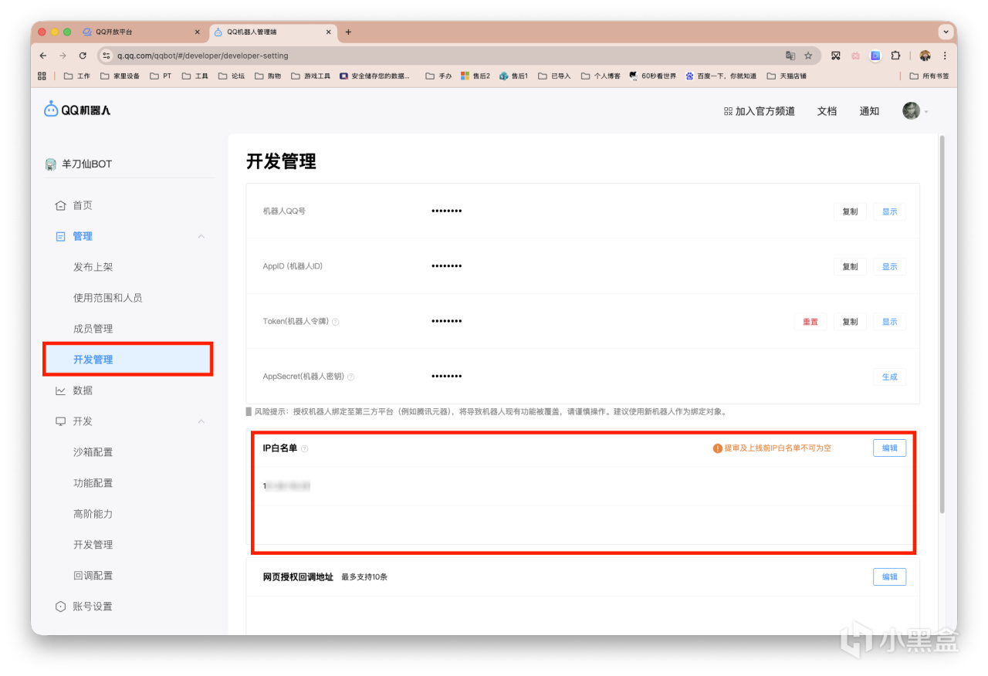Click the purple extension icon in toolbar
This screenshot has height=676, width=988.
pyautogui.click(x=875, y=56)
